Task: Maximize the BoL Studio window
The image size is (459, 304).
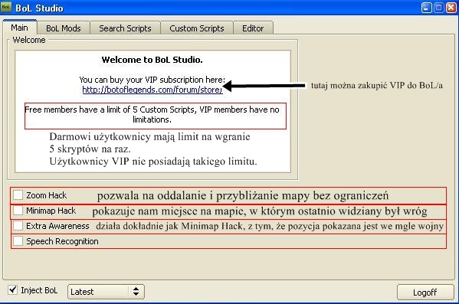Action: pos(438,8)
